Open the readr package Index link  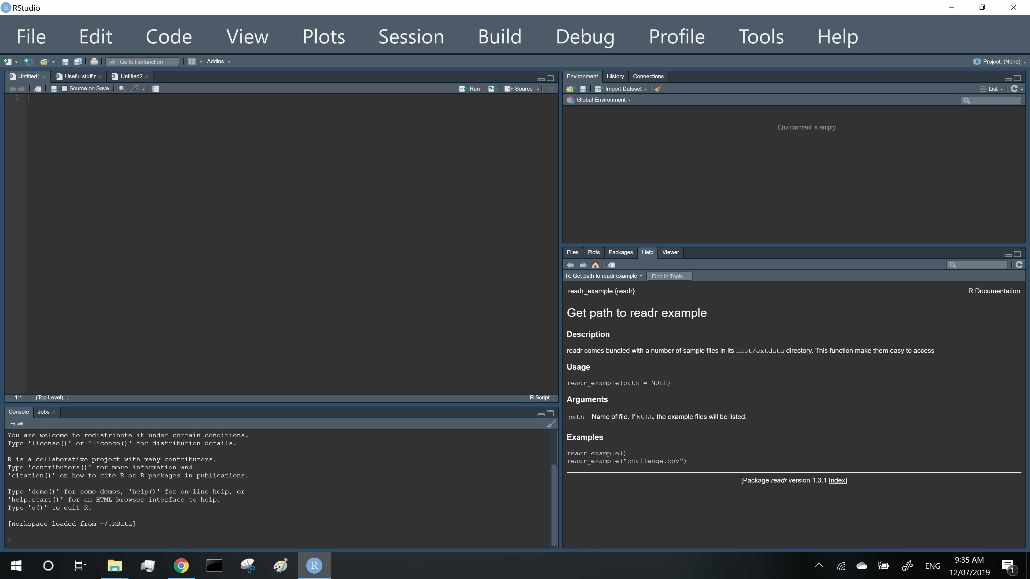pos(837,480)
